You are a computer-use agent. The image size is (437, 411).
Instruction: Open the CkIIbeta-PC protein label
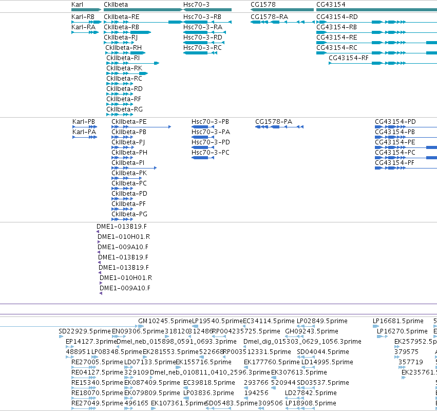pyautogui.click(x=129, y=184)
